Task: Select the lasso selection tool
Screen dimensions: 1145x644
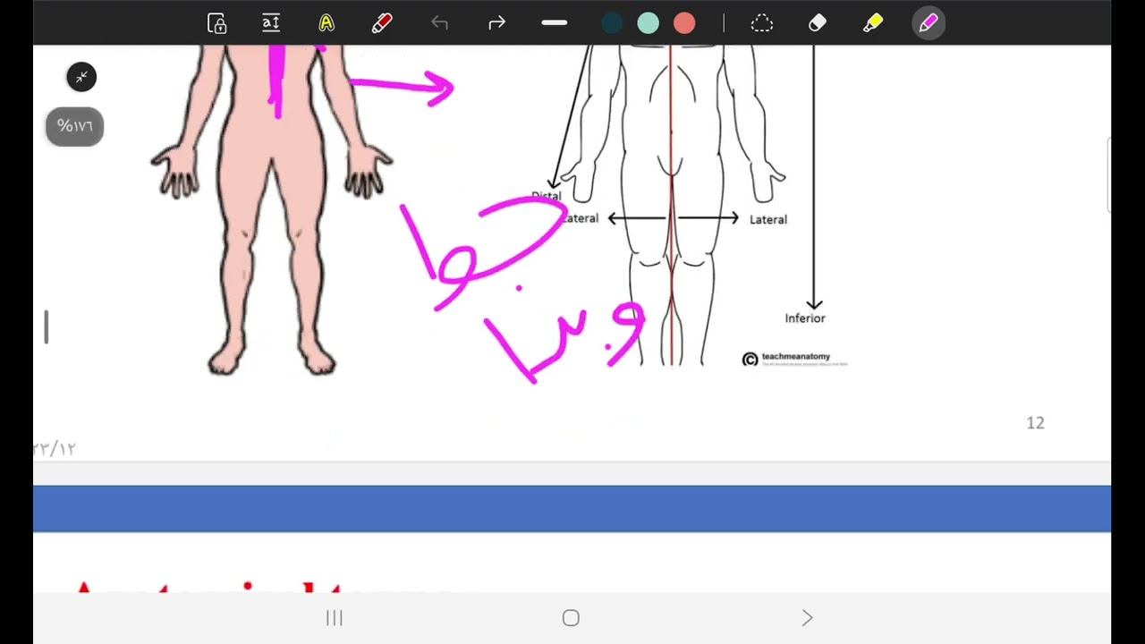Action: pos(761,23)
